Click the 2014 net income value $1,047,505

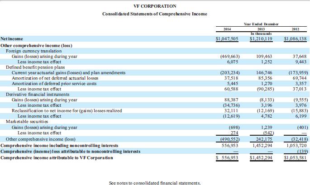tap(228, 39)
